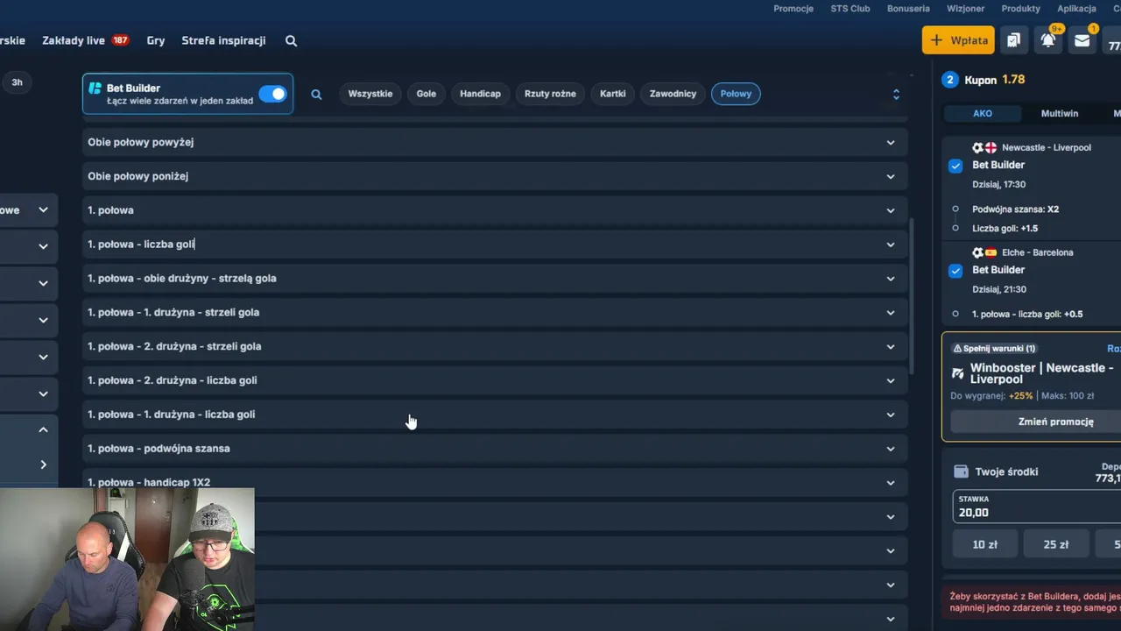Select the Podwójna szansa X2 radio marker
Viewport: 1121px width, 631px height.
(955, 209)
